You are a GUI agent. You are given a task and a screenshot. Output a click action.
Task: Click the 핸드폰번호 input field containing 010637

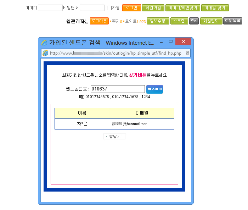pos(118,89)
